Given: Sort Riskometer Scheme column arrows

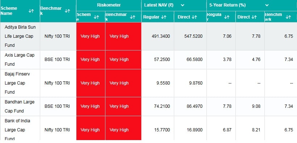Looking at the screenshot, I should click(x=96, y=17).
